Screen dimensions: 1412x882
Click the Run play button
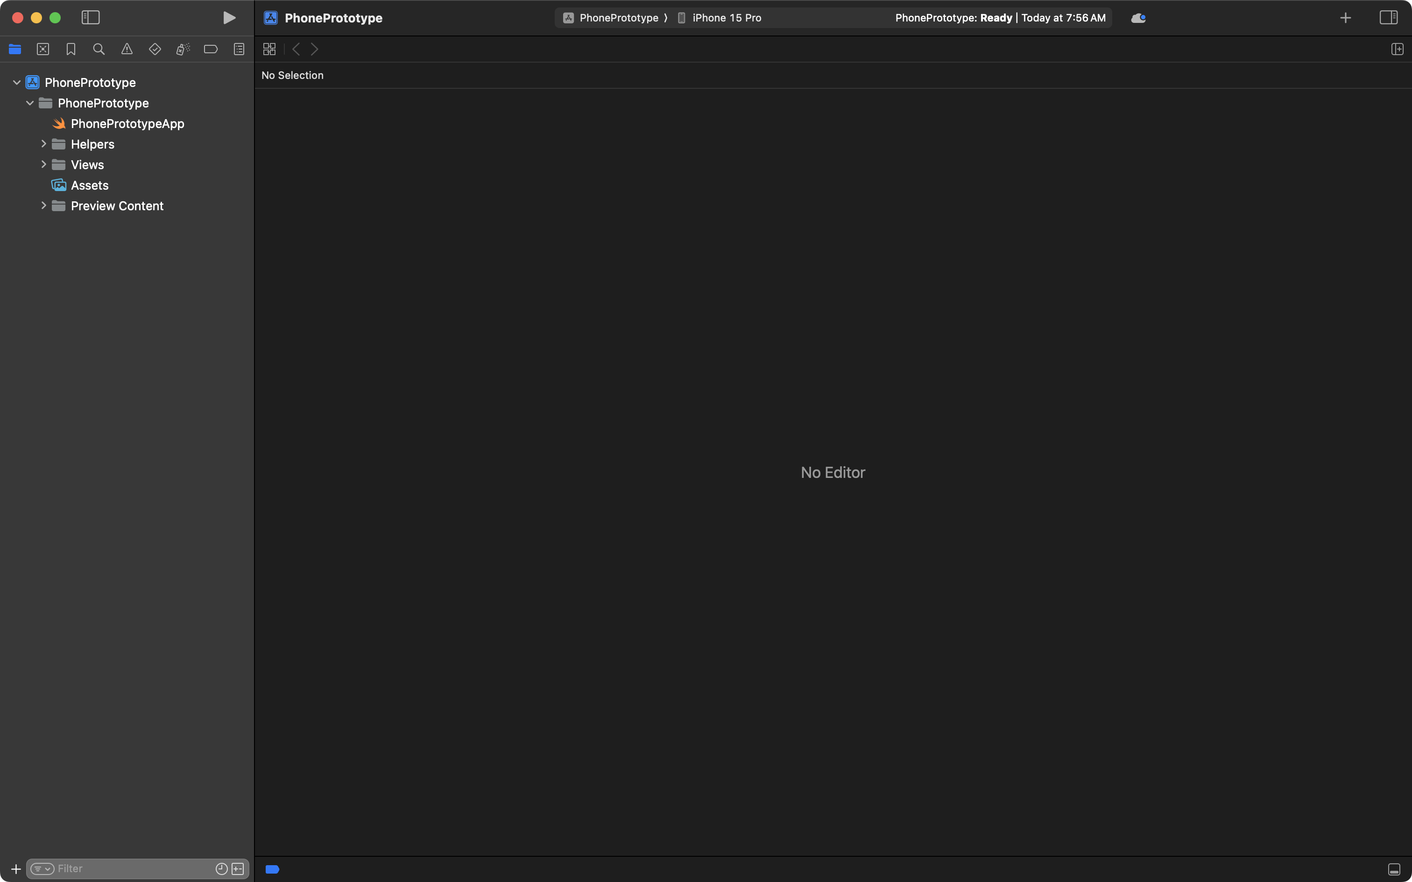[229, 18]
